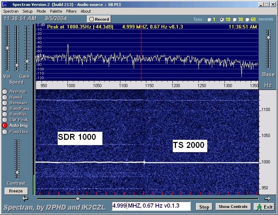The image size is (278, 215).
Task: Open the Palette menu
Action: [56, 11]
